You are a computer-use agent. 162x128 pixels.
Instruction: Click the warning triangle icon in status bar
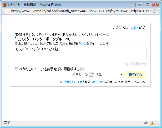tap(152, 123)
